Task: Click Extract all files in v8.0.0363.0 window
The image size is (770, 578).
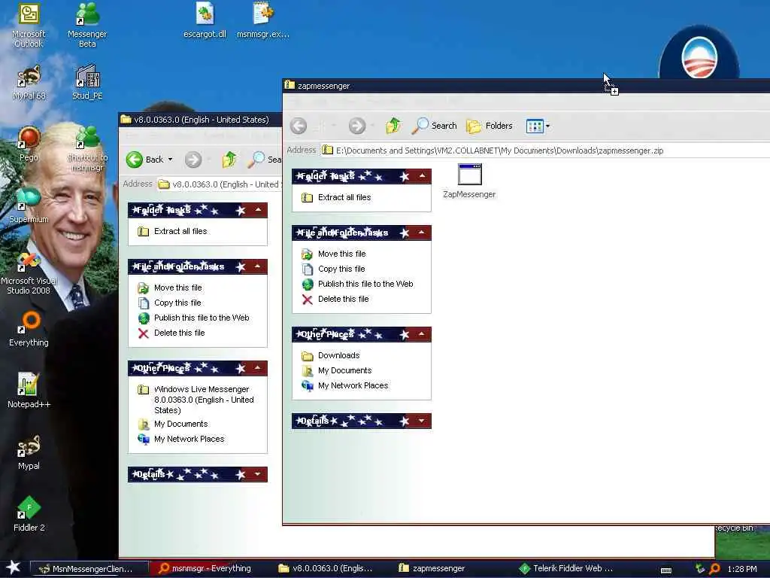Action: (180, 231)
